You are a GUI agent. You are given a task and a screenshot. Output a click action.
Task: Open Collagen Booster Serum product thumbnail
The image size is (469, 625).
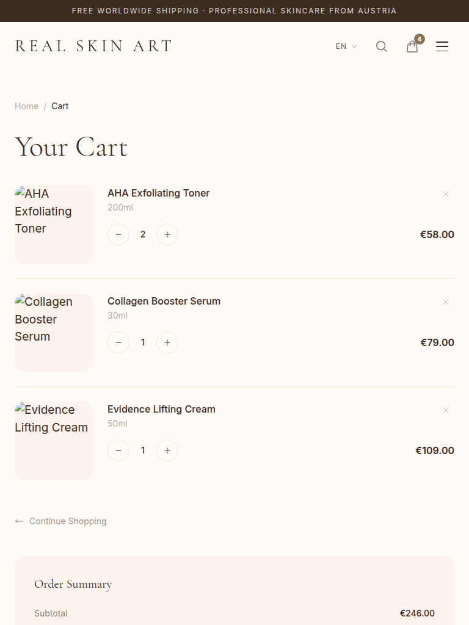pos(54,333)
